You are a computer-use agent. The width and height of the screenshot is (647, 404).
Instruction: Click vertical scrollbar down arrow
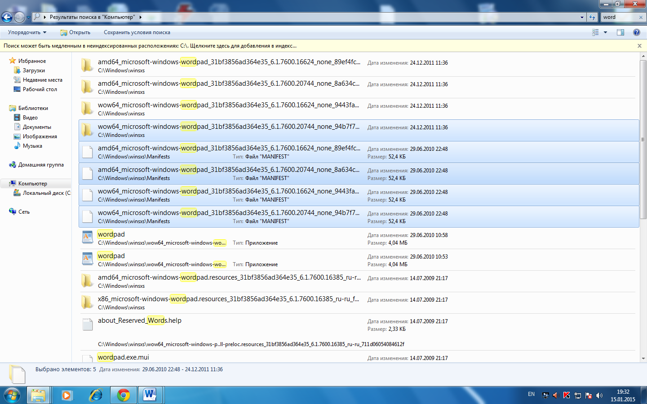point(643,359)
